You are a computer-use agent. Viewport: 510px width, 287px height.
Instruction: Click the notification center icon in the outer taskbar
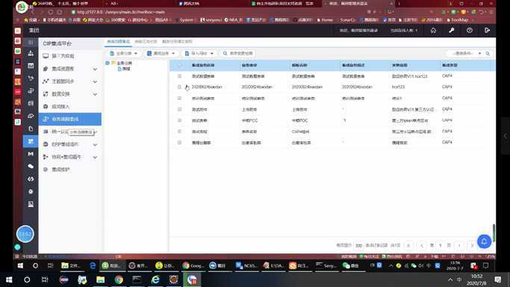coord(497,280)
